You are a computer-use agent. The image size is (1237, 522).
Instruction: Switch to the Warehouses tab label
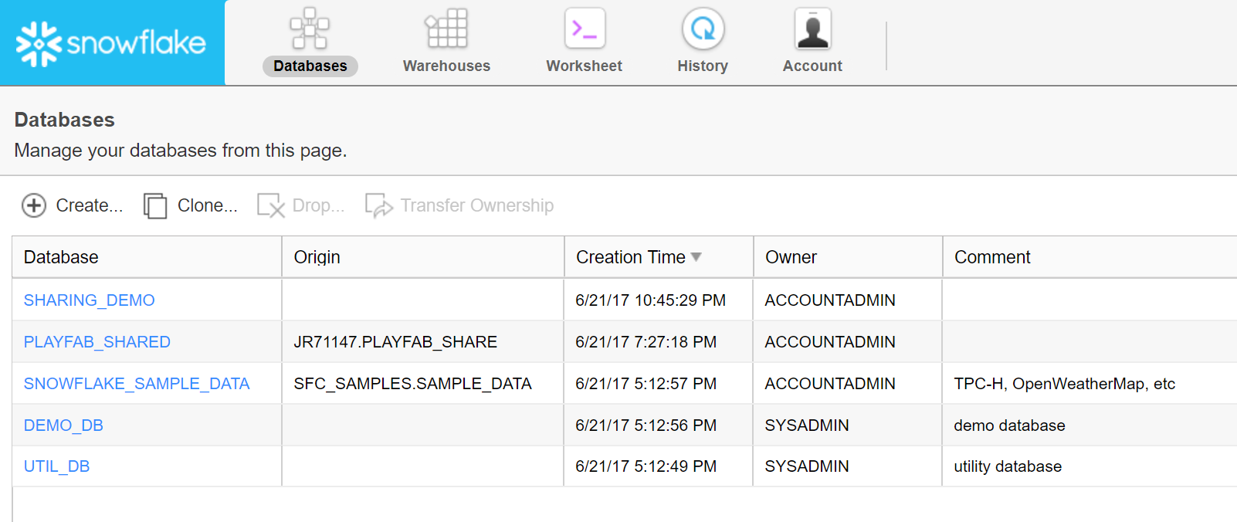(x=446, y=66)
